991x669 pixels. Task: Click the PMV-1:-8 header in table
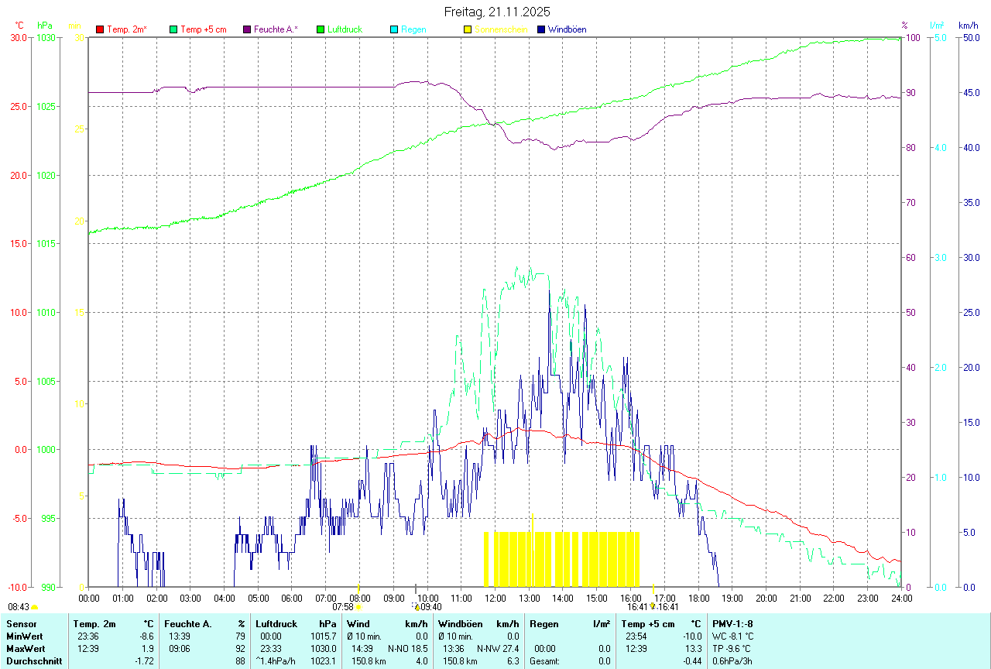732,624
